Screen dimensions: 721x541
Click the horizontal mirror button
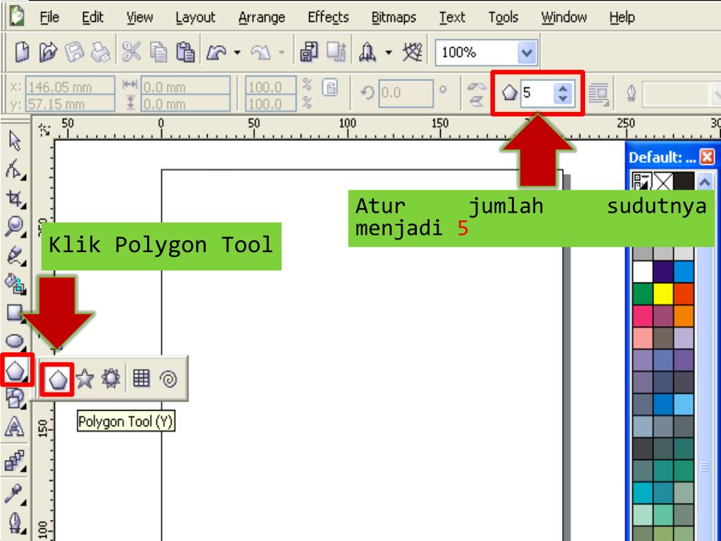(477, 86)
